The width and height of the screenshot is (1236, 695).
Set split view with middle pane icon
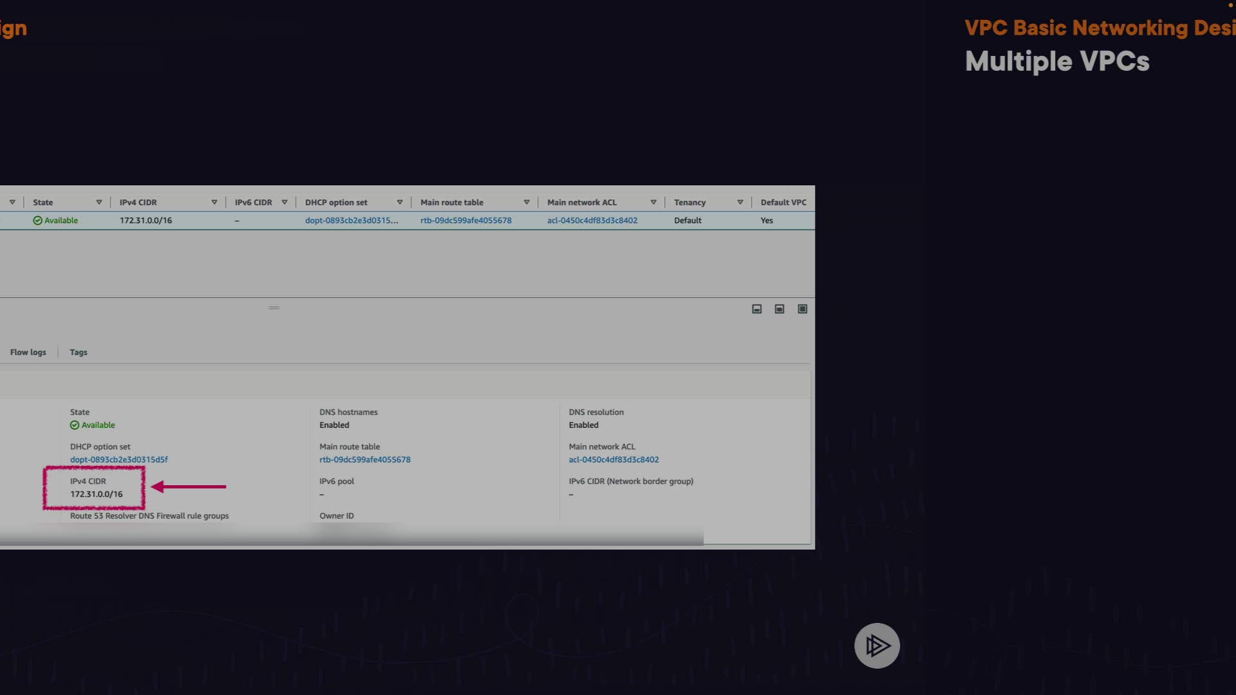(x=780, y=309)
